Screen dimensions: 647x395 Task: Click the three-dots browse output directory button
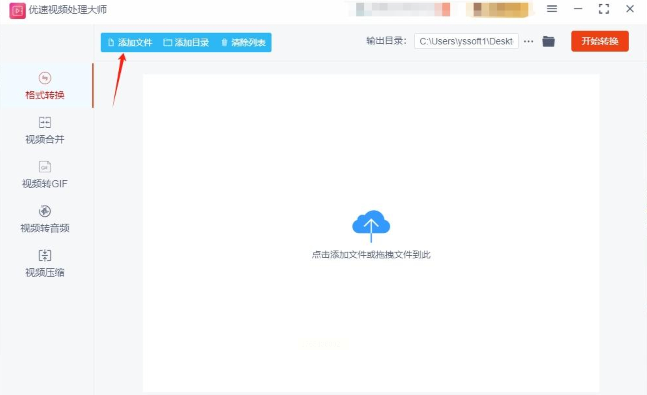point(528,42)
